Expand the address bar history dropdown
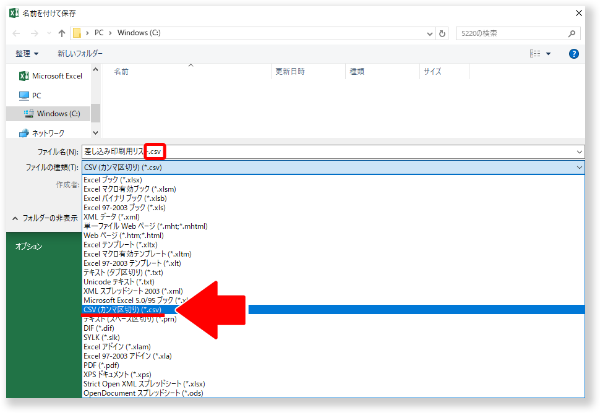 429,33
